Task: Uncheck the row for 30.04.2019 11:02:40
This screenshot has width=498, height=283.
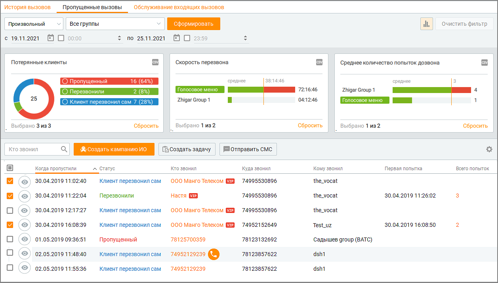Action: coord(10,181)
